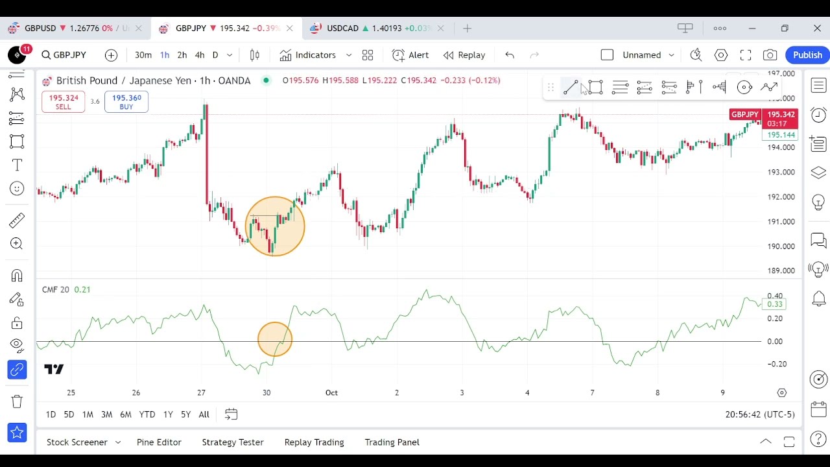Select the text tool T icon

point(17,165)
